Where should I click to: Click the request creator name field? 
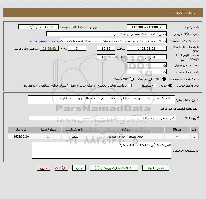click(x=113, y=41)
